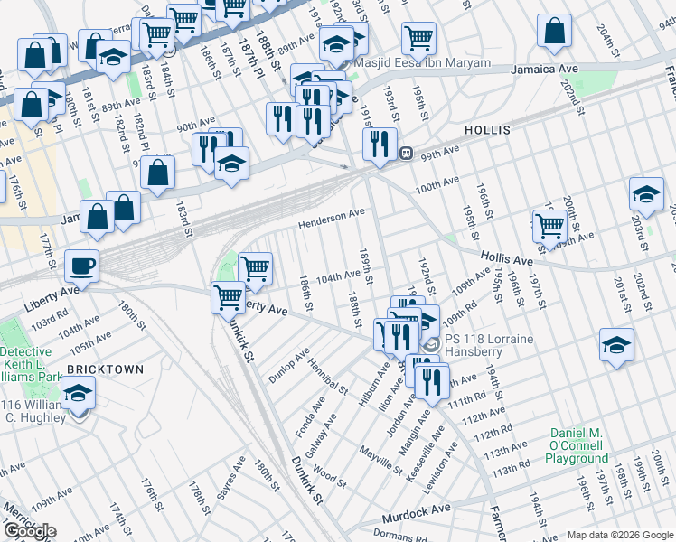Image resolution: width=676 pixels, height=542 pixels.
Task: Click the BRICKTOWN neighborhood label
Action: pyautogui.click(x=106, y=369)
